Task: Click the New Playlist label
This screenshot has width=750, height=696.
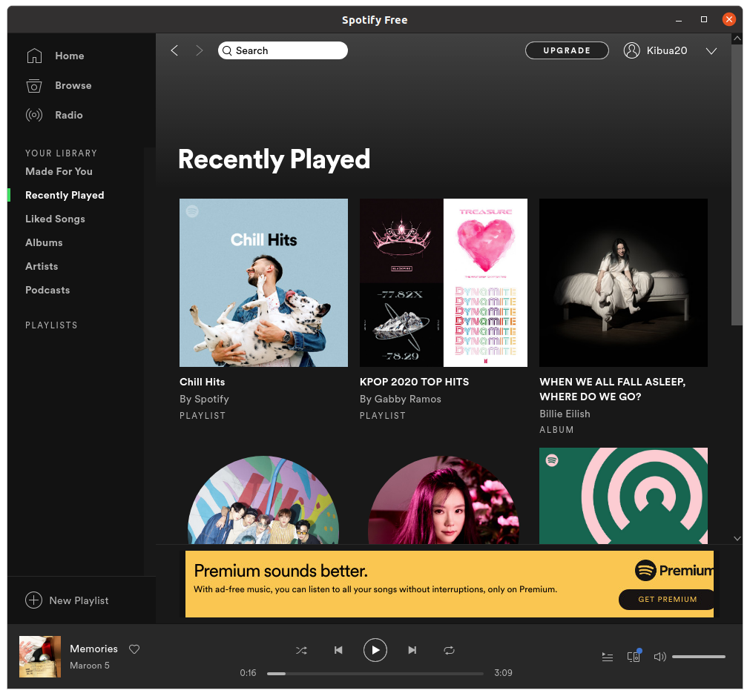Action: (x=79, y=600)
